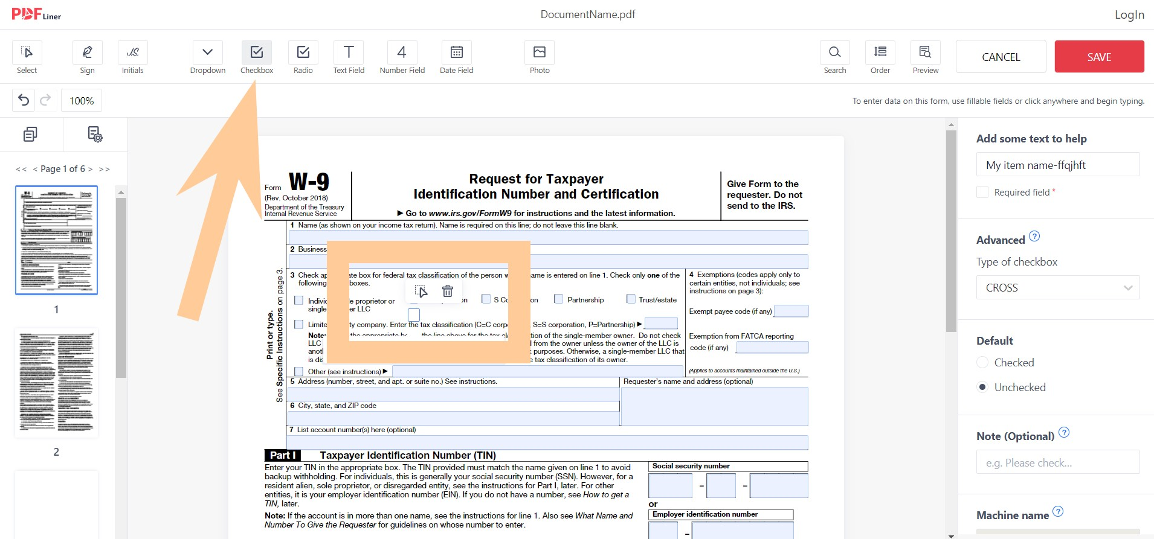Jump to the last page with >>
This screenshot has height=539, width=1154.
(105, 169)
